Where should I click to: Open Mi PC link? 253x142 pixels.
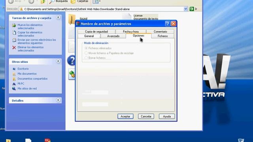[21, 84]
